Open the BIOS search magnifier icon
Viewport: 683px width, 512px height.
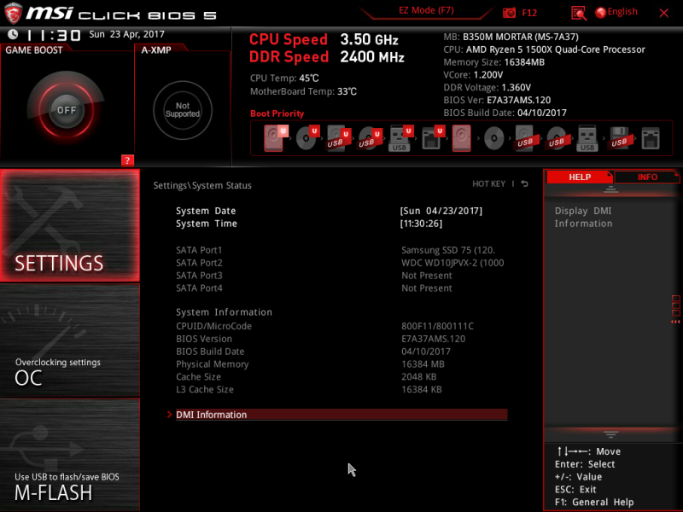click(x=579, y=13)
